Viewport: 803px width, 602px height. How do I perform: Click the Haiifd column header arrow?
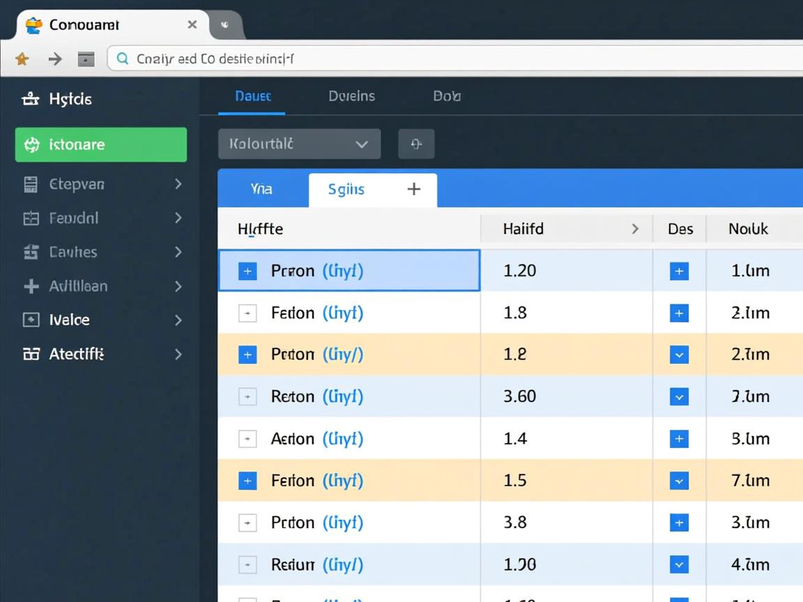(634, 229)
